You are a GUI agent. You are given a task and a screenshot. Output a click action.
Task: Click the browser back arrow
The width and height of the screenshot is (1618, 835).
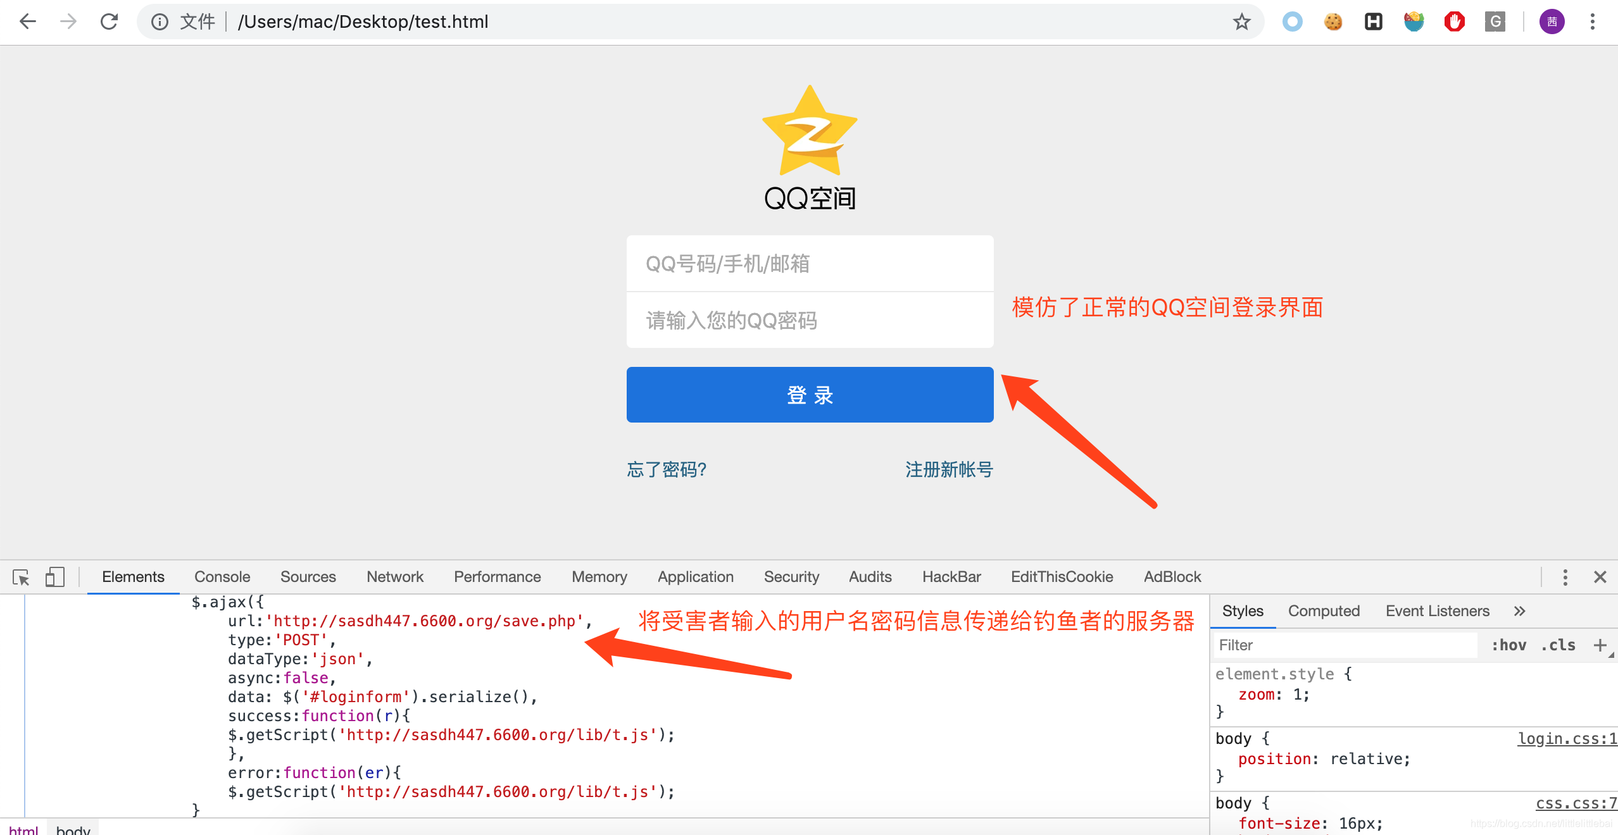click(x=28, y=22)
